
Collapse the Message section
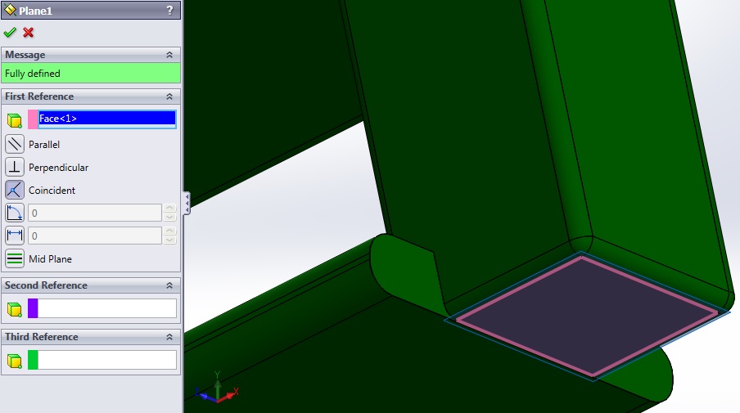[169, 55]
